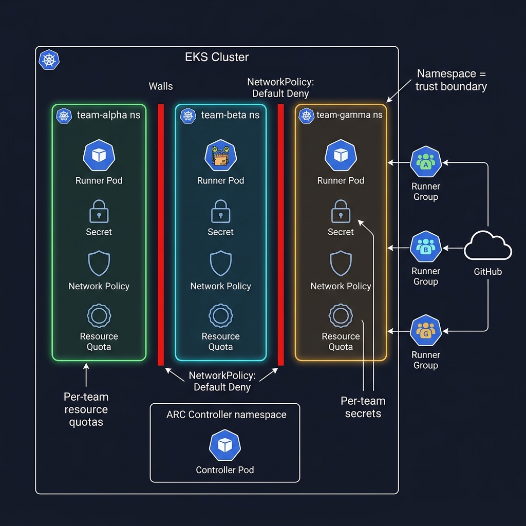
Task: Click 'Network Policy' text in team-alpha
Action: pyautogui.click(x=99, y=286)
